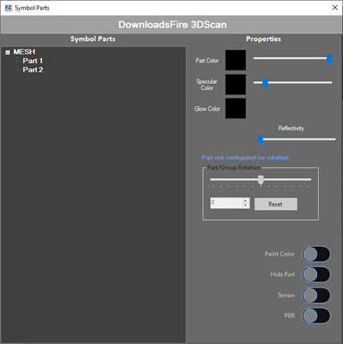This screenshot has height=344, width=343.
Task: Click the Reset rotation button
Action: [276, 205]
